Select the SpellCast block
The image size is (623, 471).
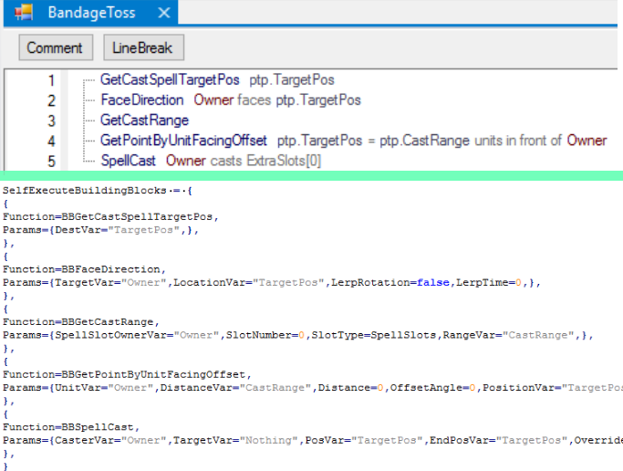click(x=129, y=161)
